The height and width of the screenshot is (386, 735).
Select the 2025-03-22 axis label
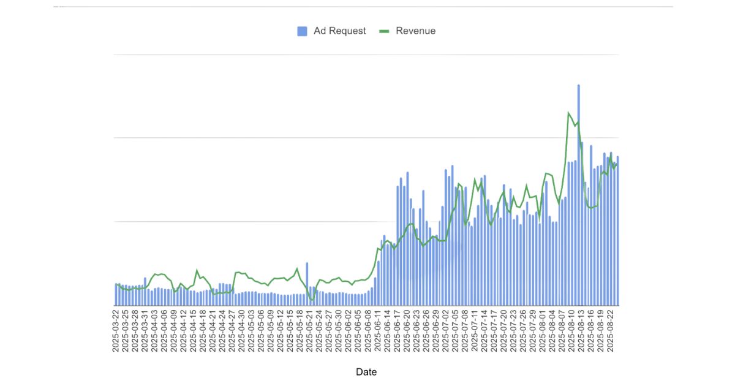pyautogui.click(x=115, y=331)
